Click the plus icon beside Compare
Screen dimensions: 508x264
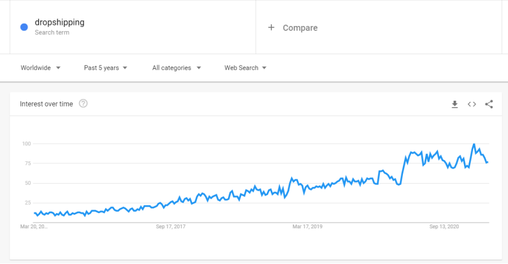pos(272,27)
